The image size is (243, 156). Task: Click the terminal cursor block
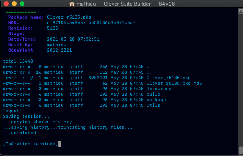(59, 144)
